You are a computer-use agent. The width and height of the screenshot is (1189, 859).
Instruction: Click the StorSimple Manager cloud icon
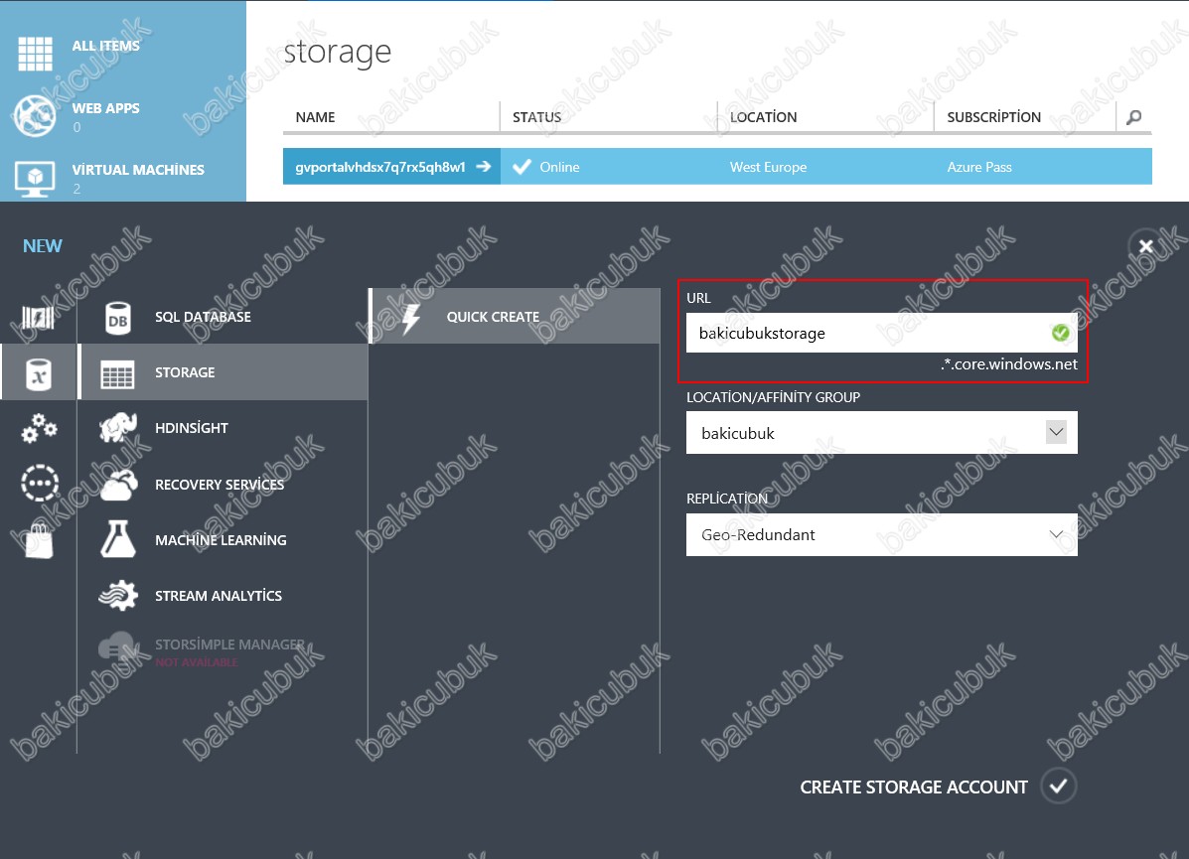click(117, 648)
